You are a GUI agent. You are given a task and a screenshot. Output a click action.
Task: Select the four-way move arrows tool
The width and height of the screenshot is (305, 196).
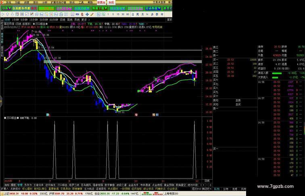pyautogui.click(x=87, y=14)
